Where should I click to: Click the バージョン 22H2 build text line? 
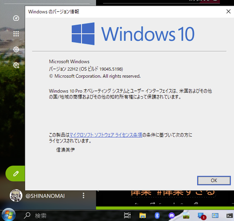[x=86, y=69]
